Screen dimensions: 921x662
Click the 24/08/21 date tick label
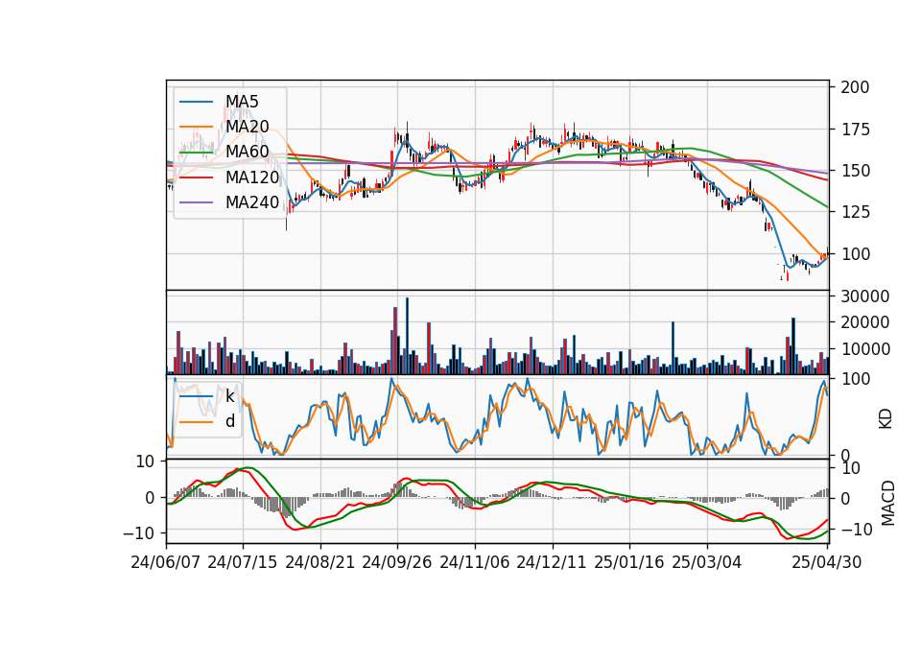(x=320, y=562)
